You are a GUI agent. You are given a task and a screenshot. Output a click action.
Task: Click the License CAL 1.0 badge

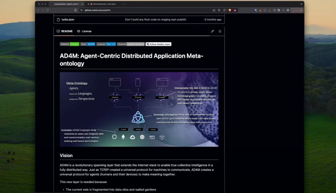[x=106, y=44]
